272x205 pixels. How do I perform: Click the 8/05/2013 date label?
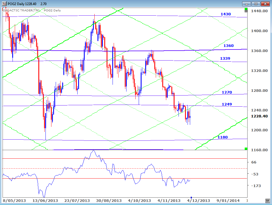pyautogui.click(x=14, y=201)
